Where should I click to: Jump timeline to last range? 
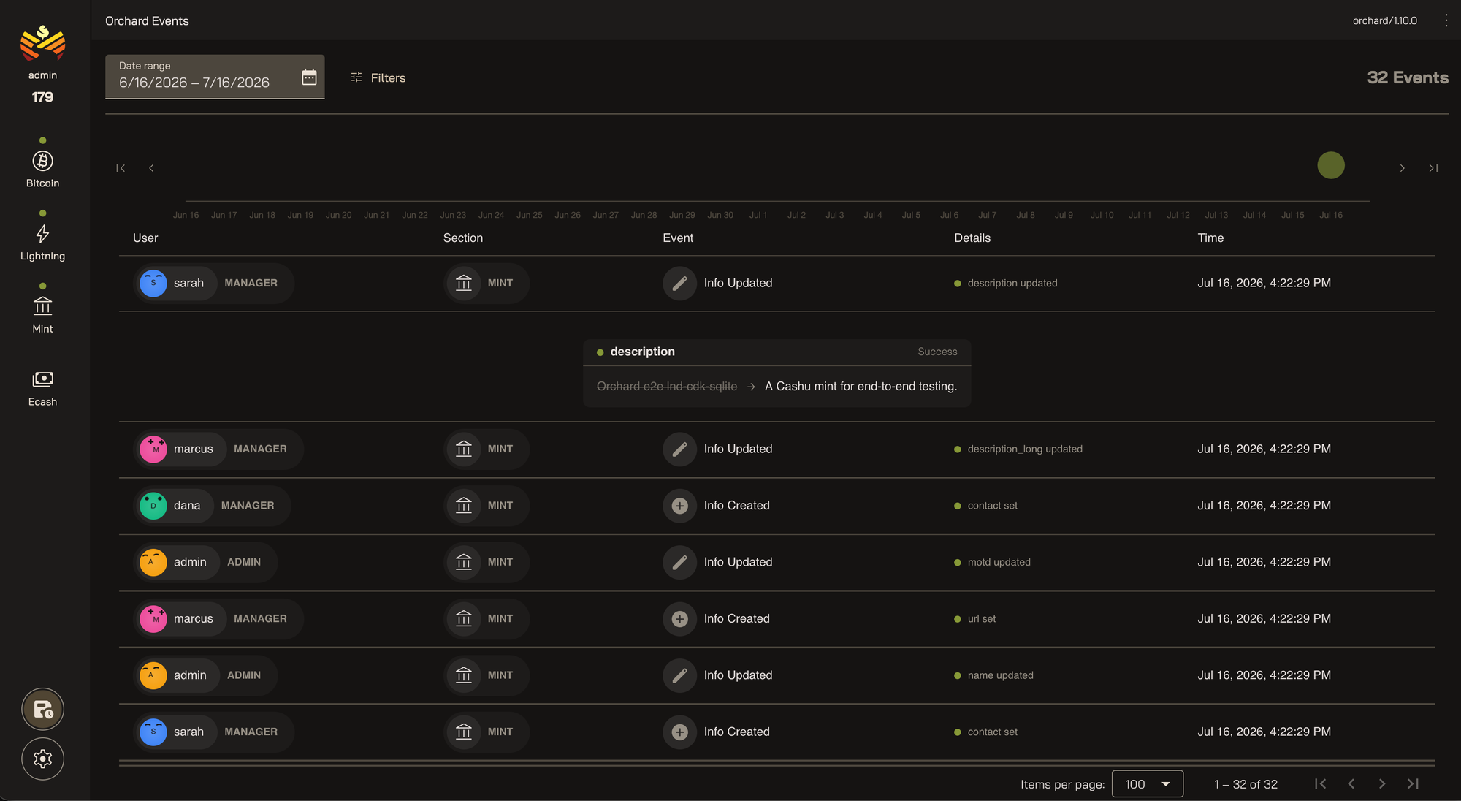point(1433,168)
